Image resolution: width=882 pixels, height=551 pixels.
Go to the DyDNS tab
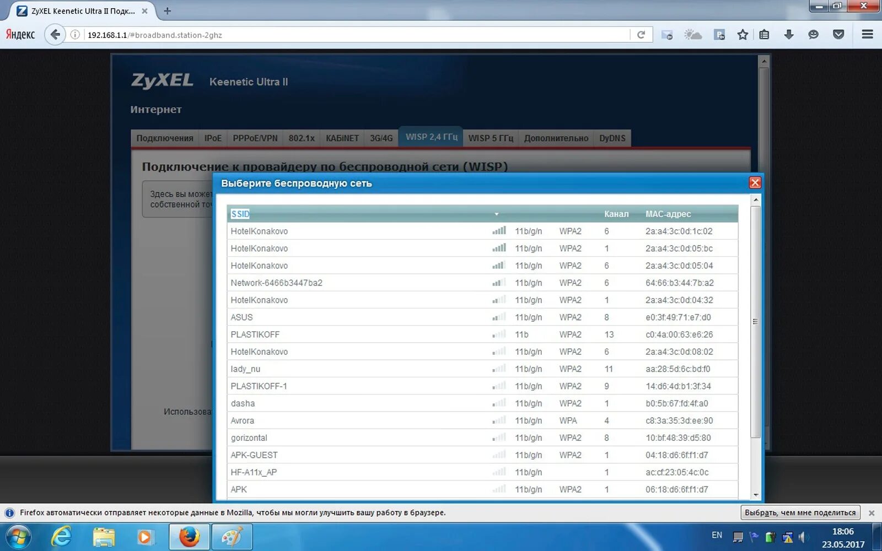(612, 138)
